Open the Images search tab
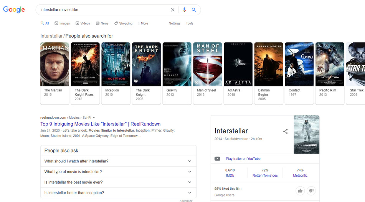The height and width of the screenshot is (202, 365). tap(62, 23)
